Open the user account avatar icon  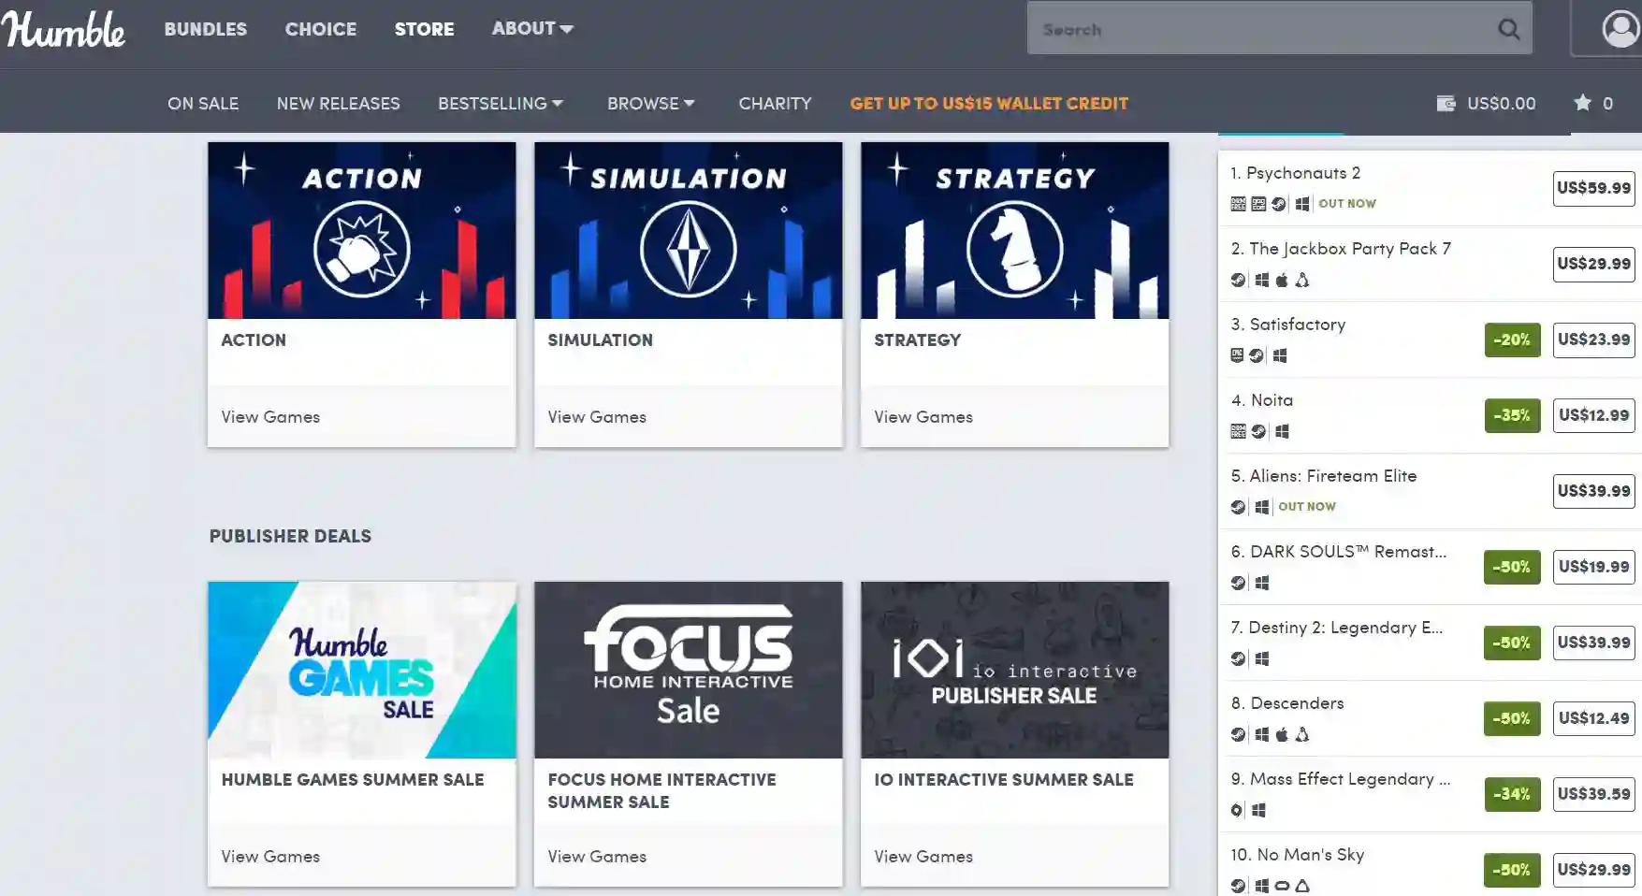pos(1620,28)
